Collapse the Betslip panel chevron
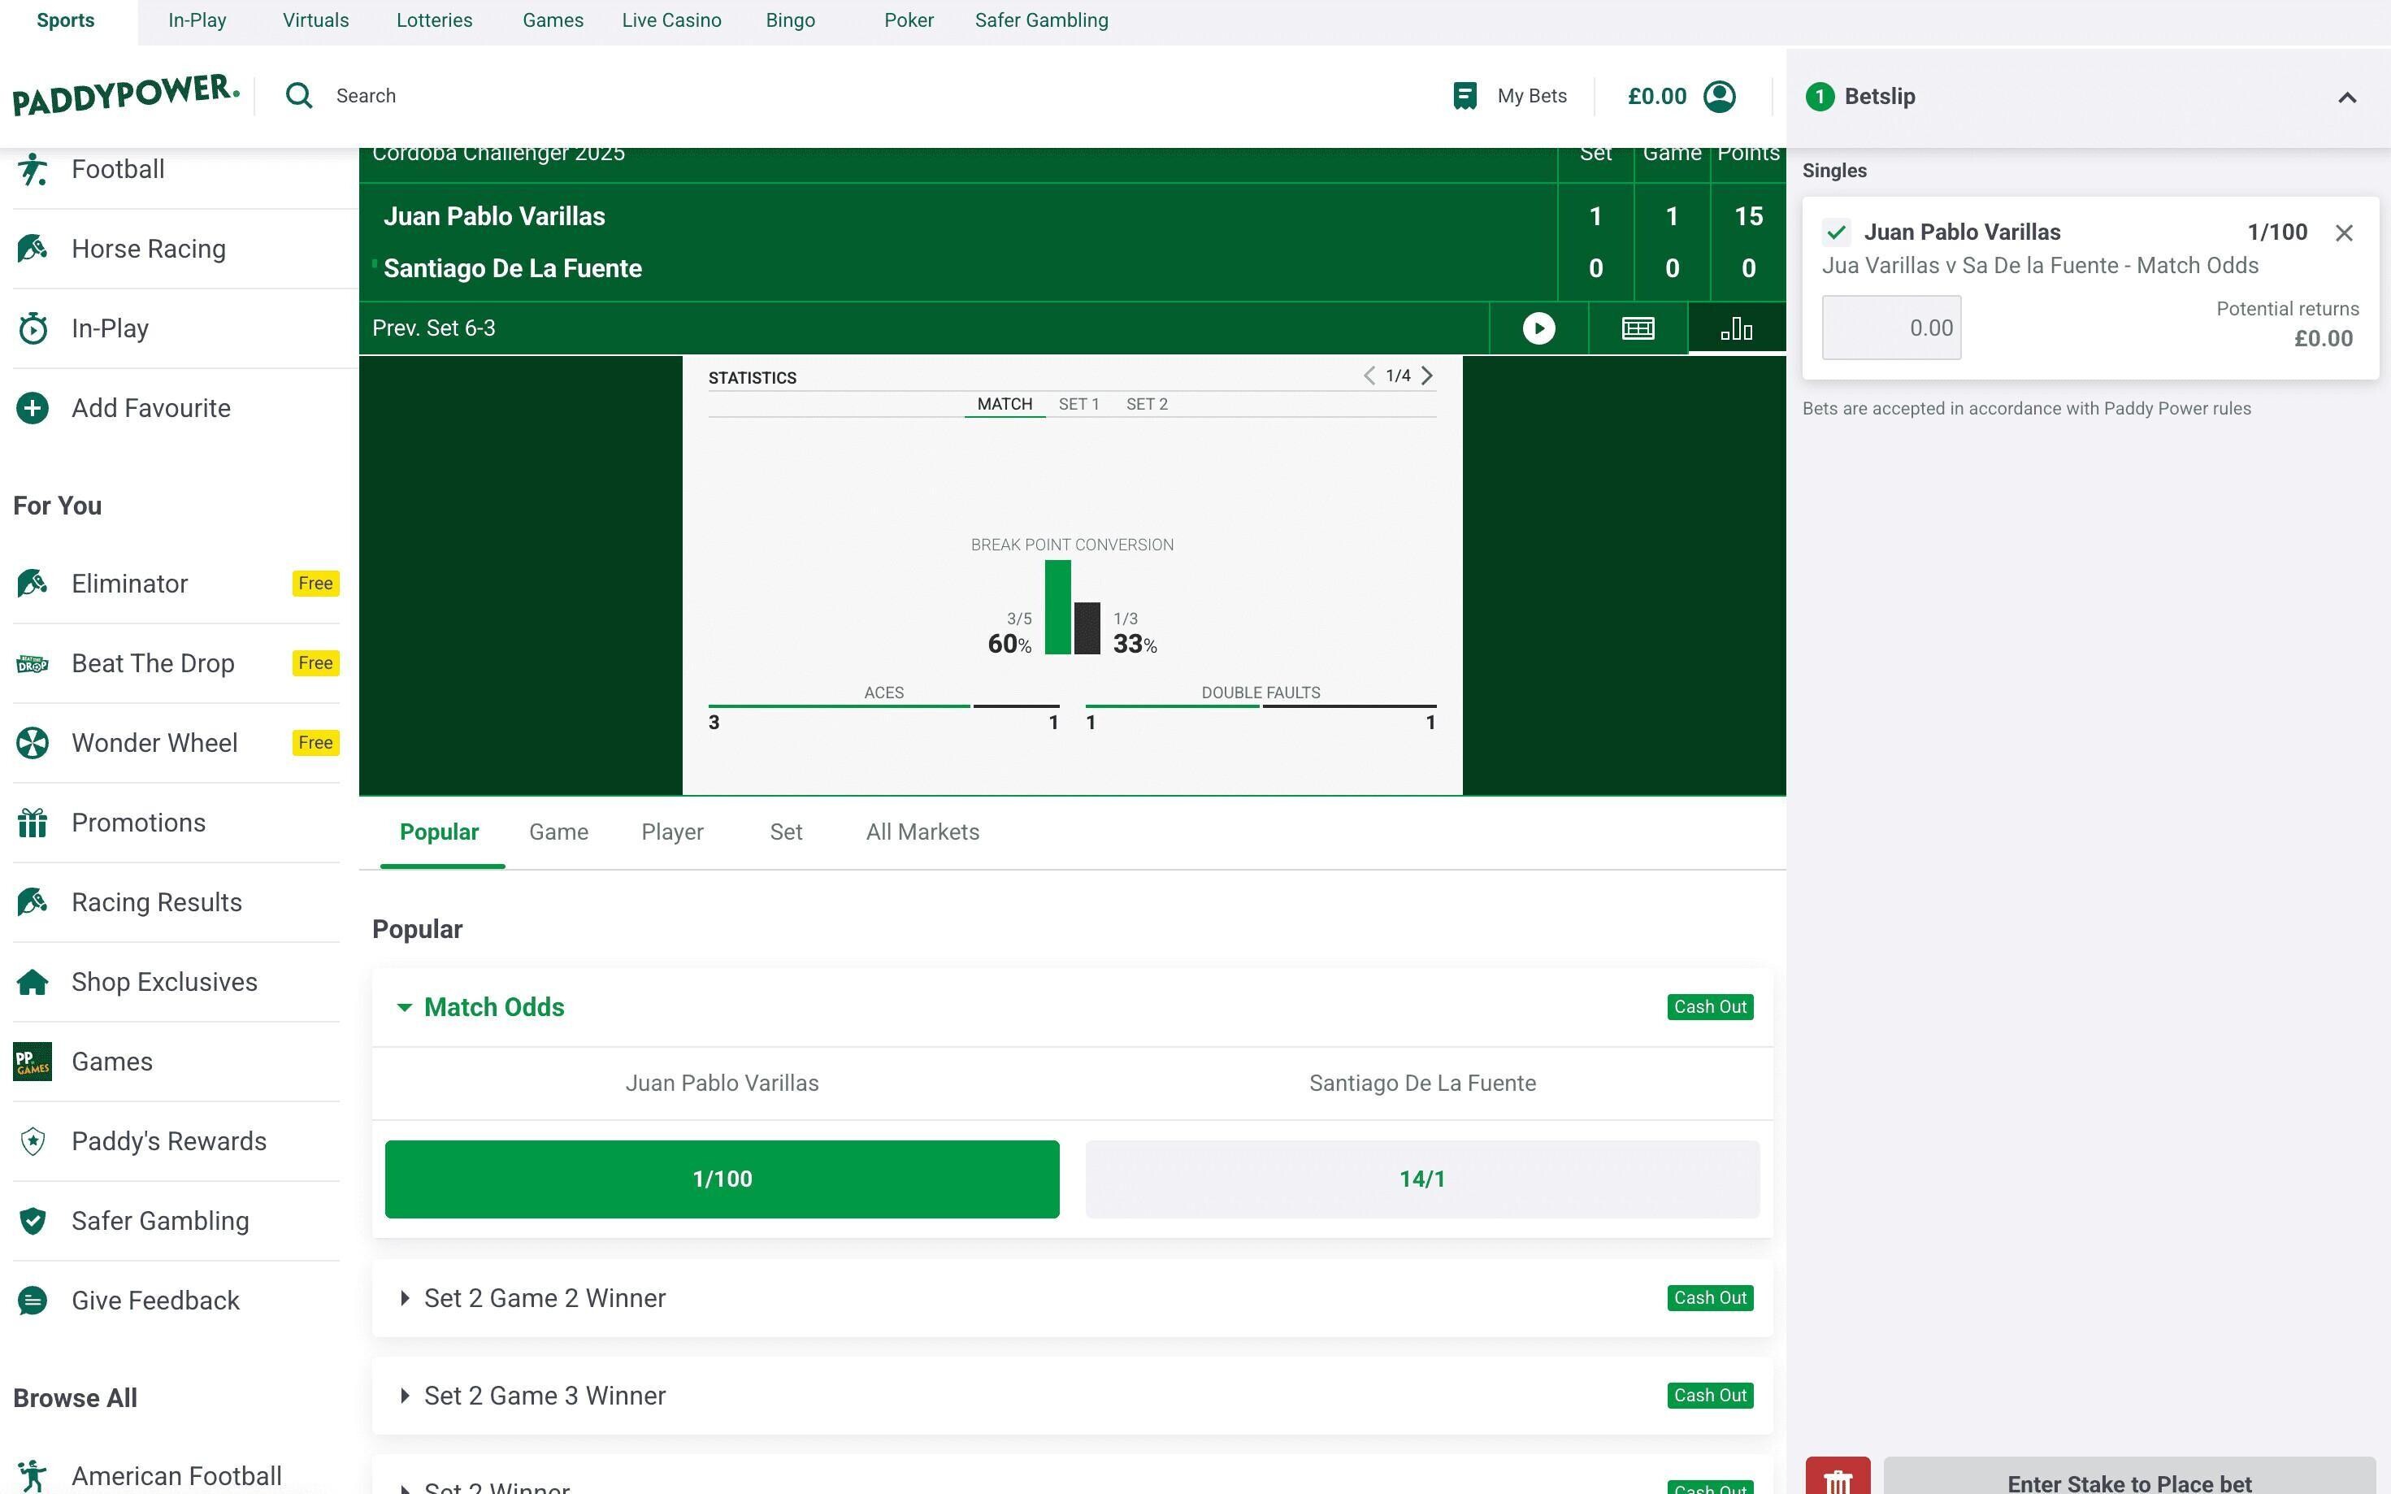 2348,97
